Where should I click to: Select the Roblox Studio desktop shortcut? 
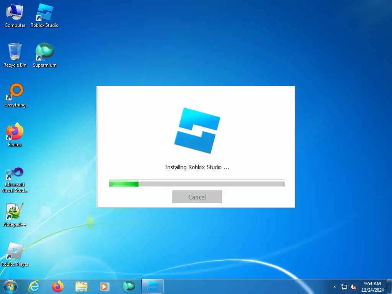pyautogui.click(x=44, y=15)
